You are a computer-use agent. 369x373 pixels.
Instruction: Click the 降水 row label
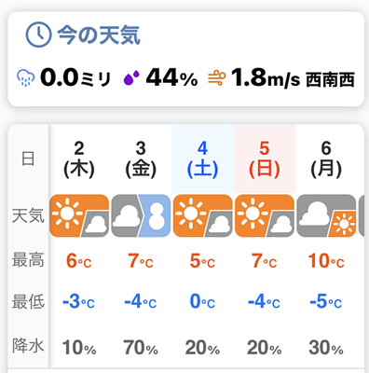pyautogui.click(x=28, y=346)
